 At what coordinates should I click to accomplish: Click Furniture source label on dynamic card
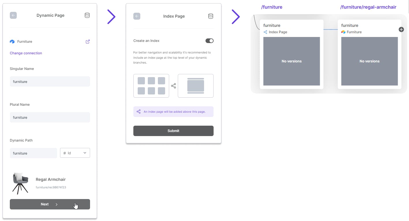[x=354, y=32]
